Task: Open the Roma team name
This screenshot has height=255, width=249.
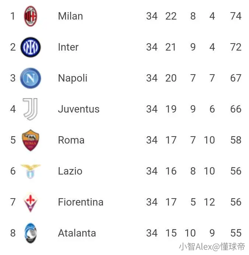Action: coord(71,140)
